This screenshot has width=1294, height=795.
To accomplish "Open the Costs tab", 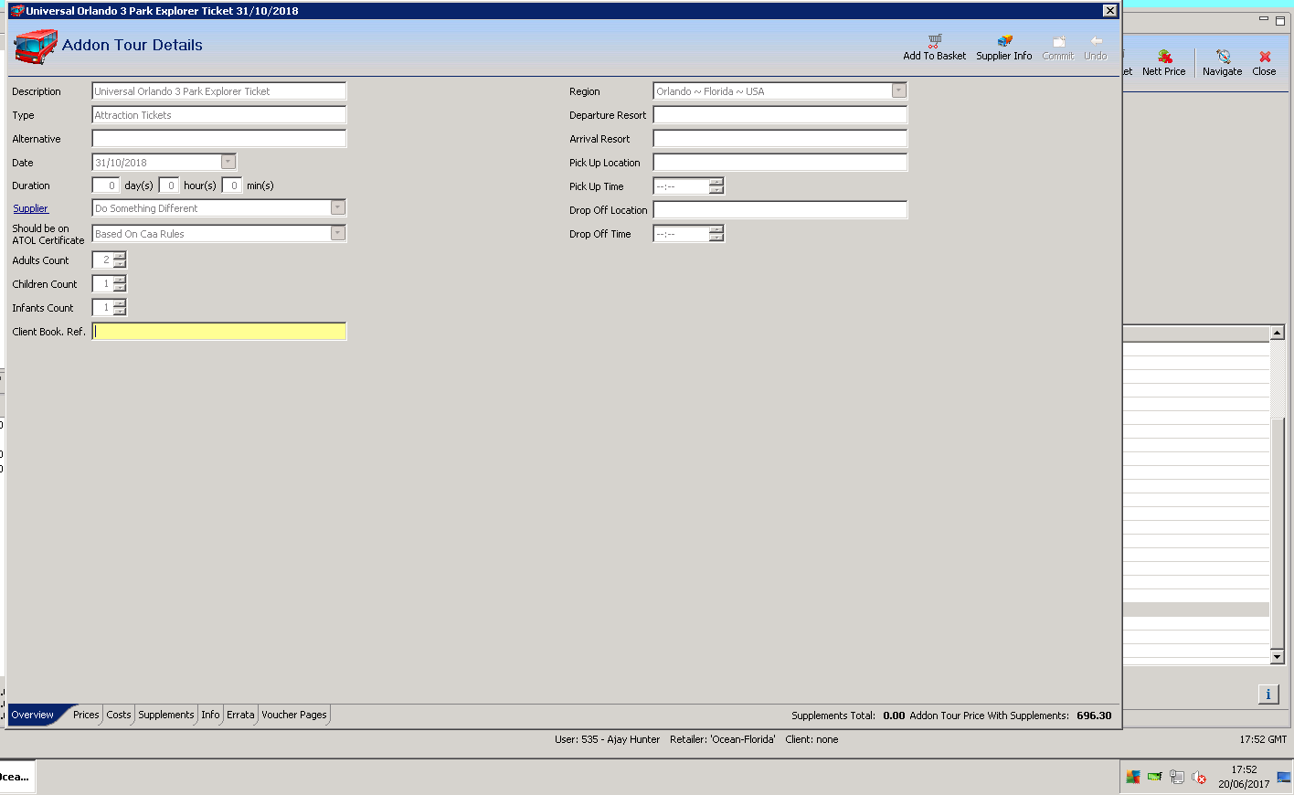I will 119,715.
